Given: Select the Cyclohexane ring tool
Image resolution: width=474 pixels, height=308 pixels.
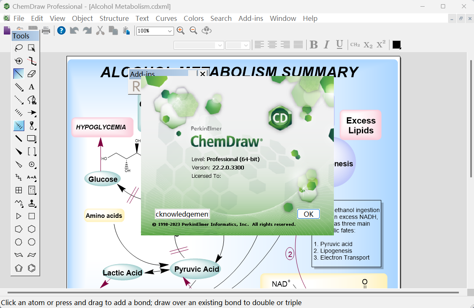Looking at the screenshot, I should pyautogui.click(x=31, y=229).
